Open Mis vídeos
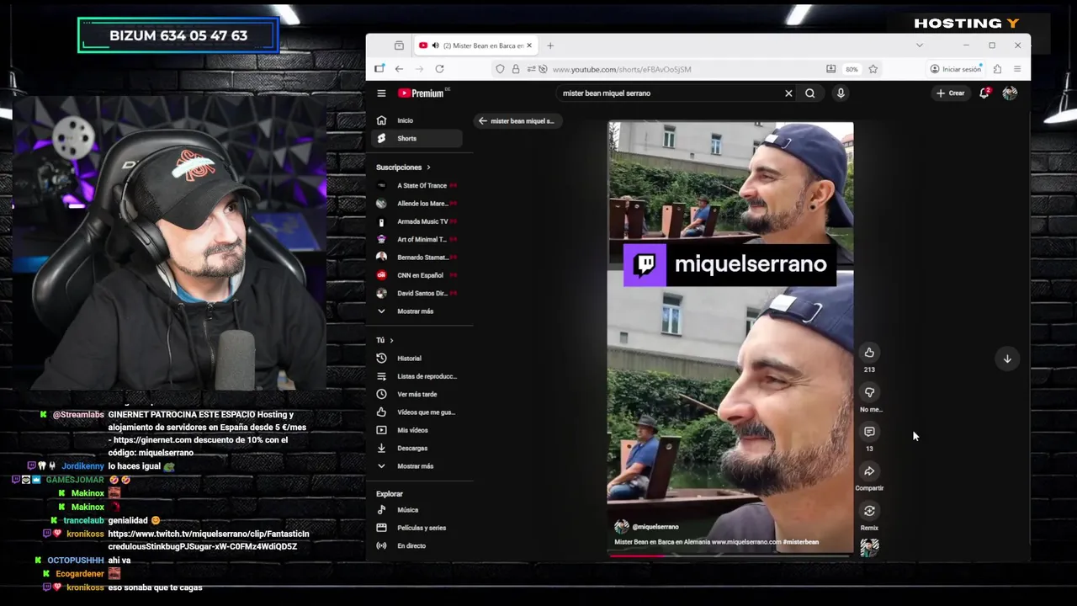 (x=416, y=430)
